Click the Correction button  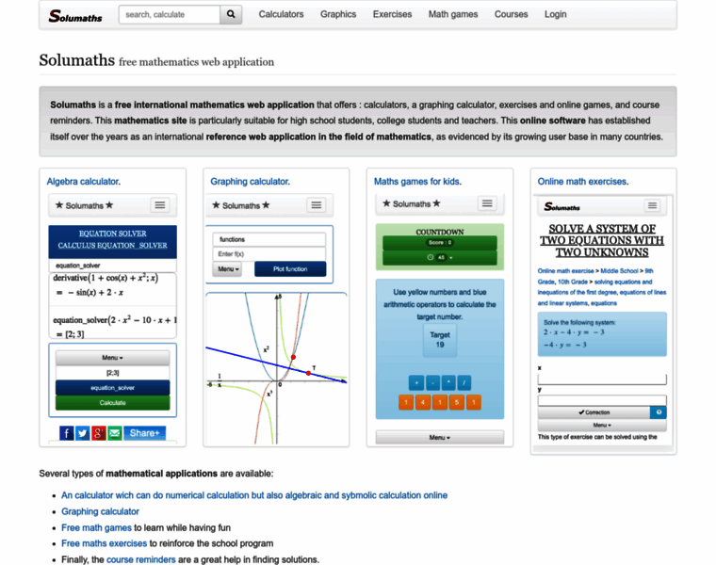[x=594, y=412]
